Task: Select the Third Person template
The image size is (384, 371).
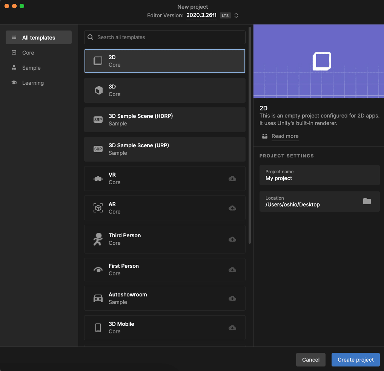Action: [165, 239]
